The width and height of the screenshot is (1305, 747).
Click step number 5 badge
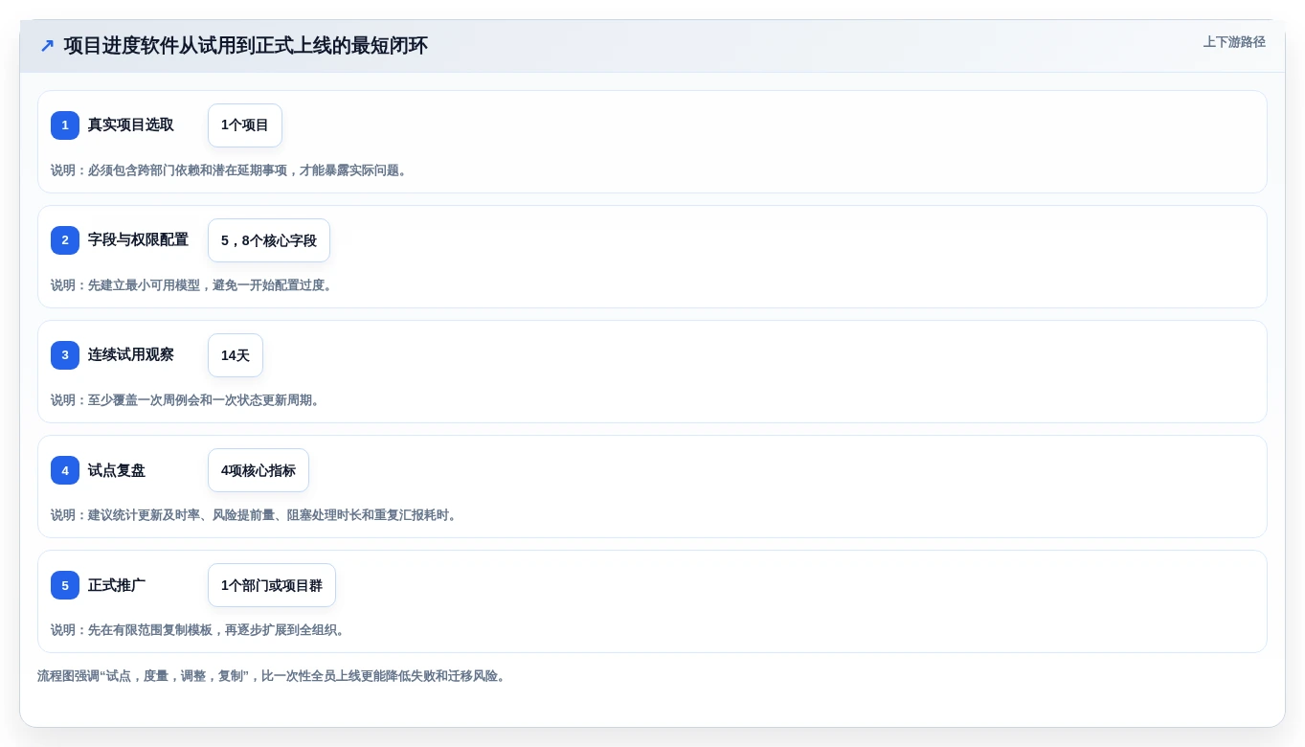(x=65, y=585)
